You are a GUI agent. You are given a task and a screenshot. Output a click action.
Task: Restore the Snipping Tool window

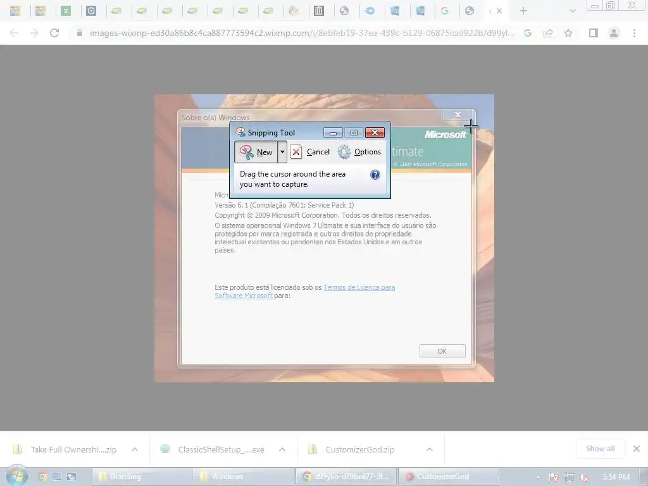point(354,132)
